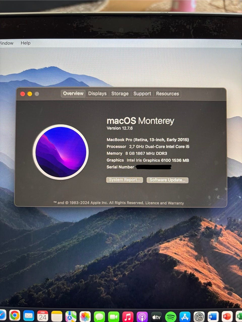
Task: Open the Notes app in the Dock
Action: tap(57, 316)
